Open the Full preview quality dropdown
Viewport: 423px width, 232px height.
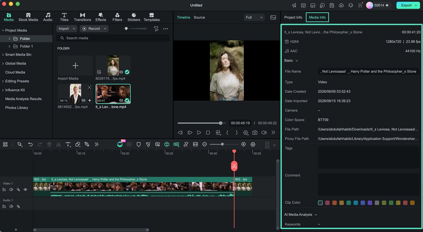click(254, 18)
